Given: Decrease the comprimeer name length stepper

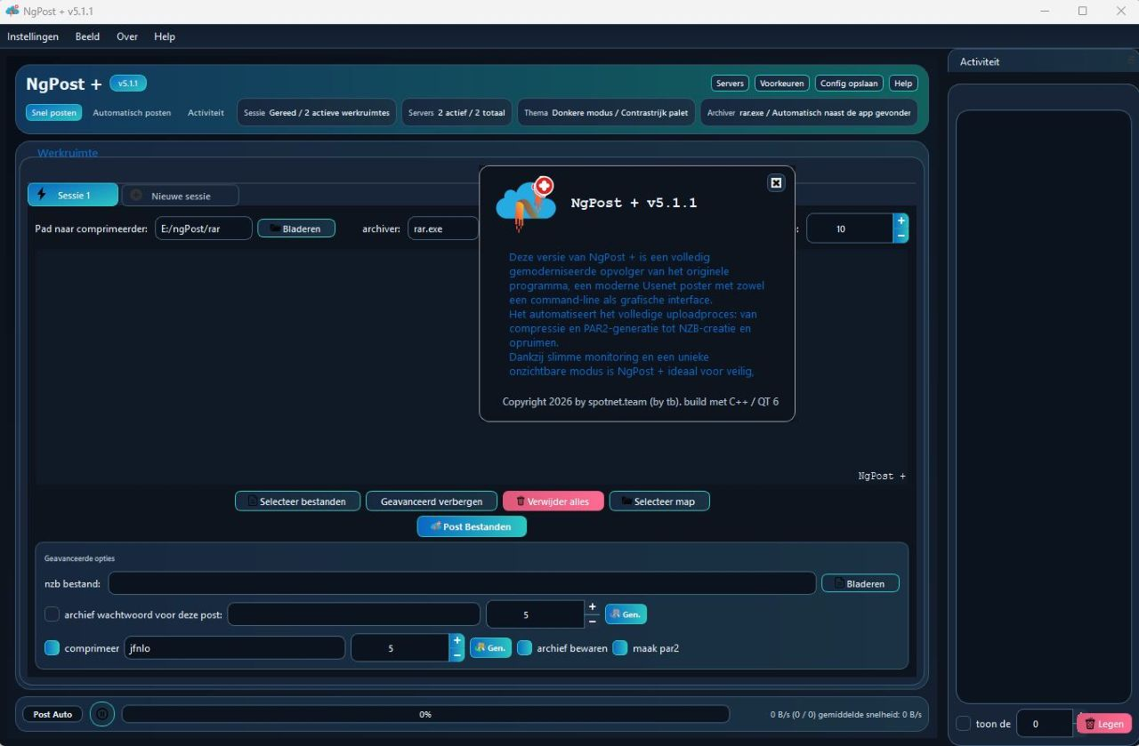Looking at the screenshot, I should (457, 655).
